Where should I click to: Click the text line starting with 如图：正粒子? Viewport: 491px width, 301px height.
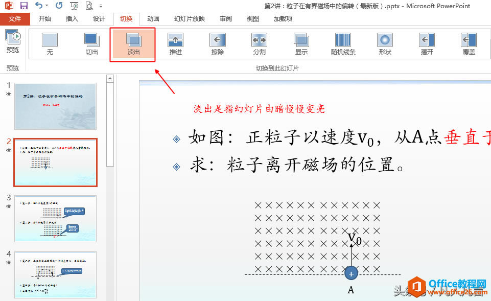tap(340, 137)
